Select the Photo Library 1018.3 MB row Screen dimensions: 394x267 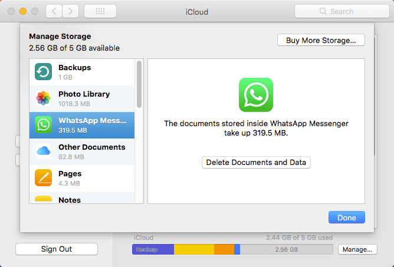pos(82,98)
